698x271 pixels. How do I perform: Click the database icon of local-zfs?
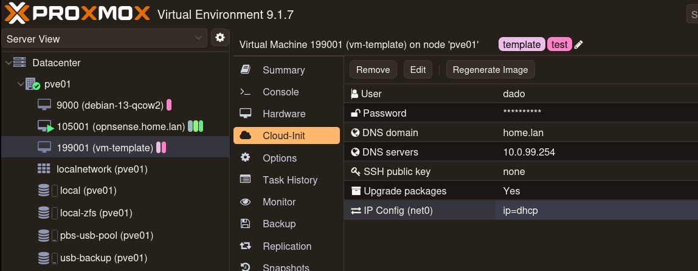[44, 213]
